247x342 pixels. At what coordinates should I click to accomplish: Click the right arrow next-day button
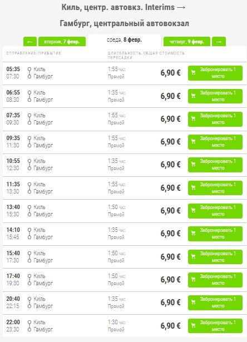click(x=219, y=42)
